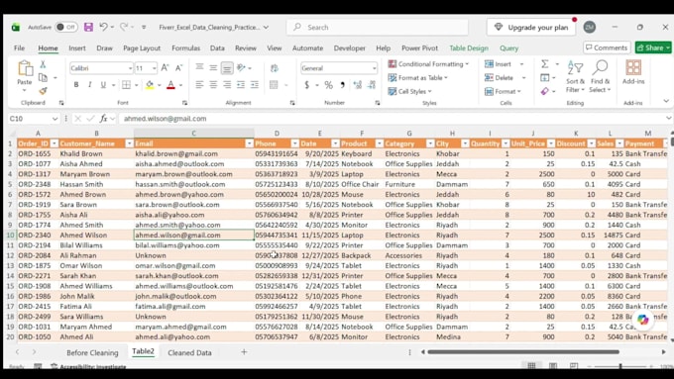
Task: Toggle Italic formatting
Action: coord(90,84)
